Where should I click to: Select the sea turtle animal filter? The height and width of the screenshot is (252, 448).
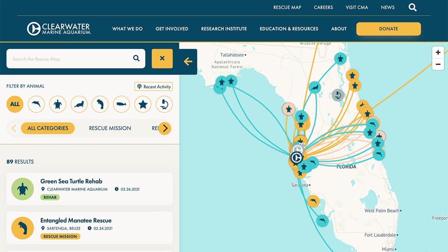[57, 104]
